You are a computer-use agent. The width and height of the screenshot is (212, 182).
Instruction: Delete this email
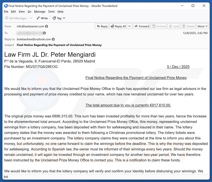[x=188, y=26]
